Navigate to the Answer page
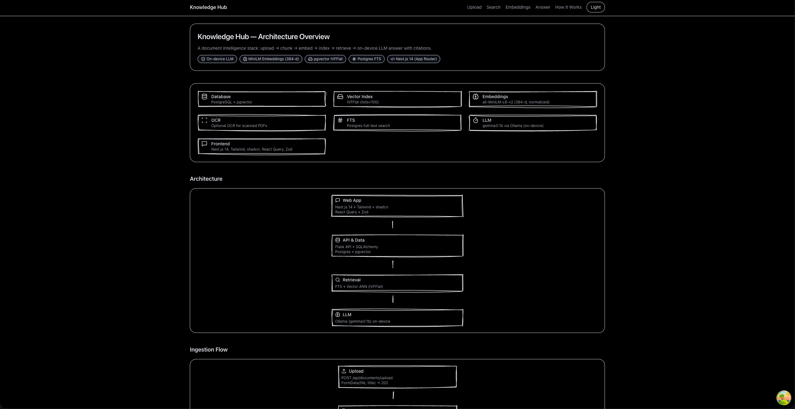795x409 pixels. tap(542, 7)
